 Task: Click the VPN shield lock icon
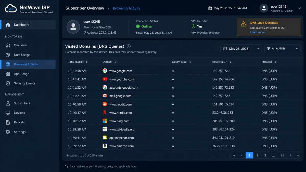193,27
